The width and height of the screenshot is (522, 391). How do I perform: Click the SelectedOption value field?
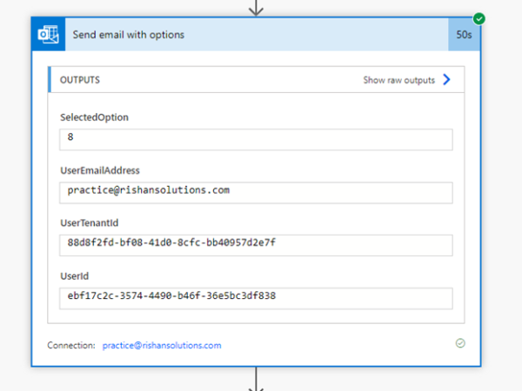256,139
